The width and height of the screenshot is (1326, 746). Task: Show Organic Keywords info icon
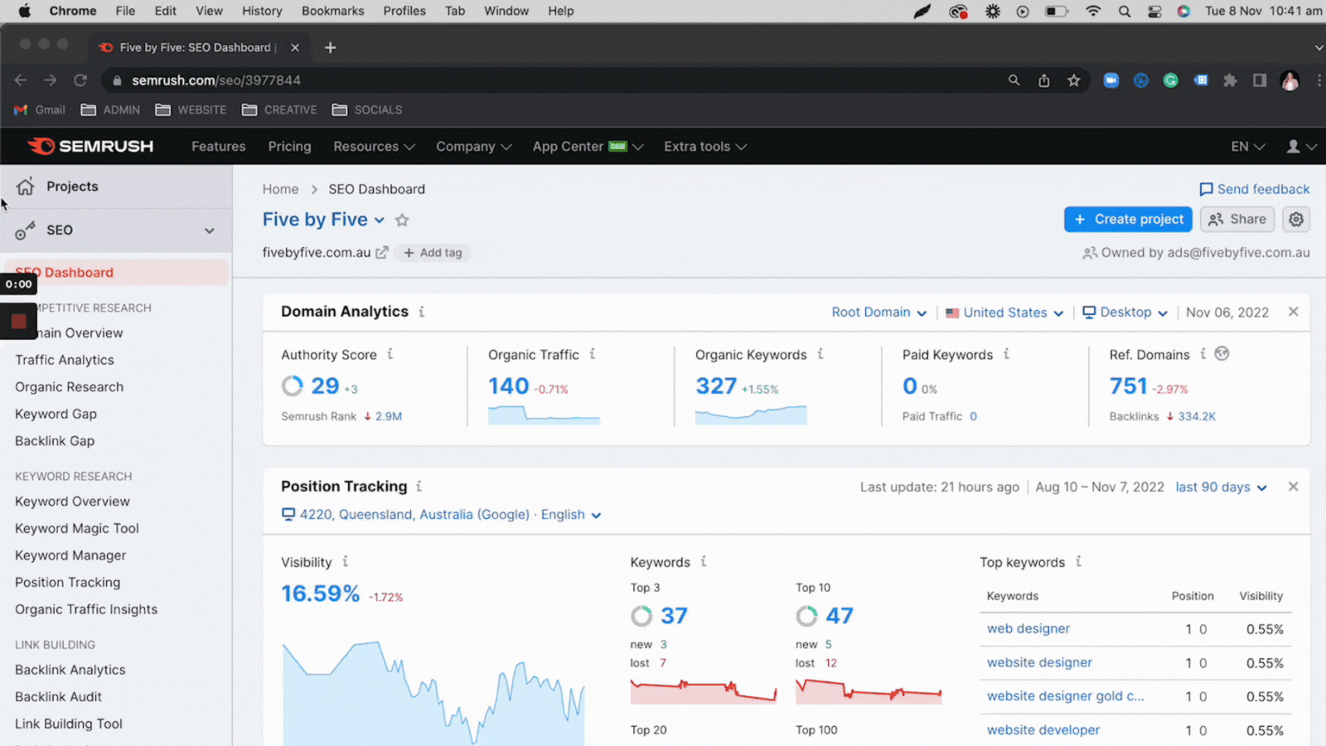(x=820, y=354)
